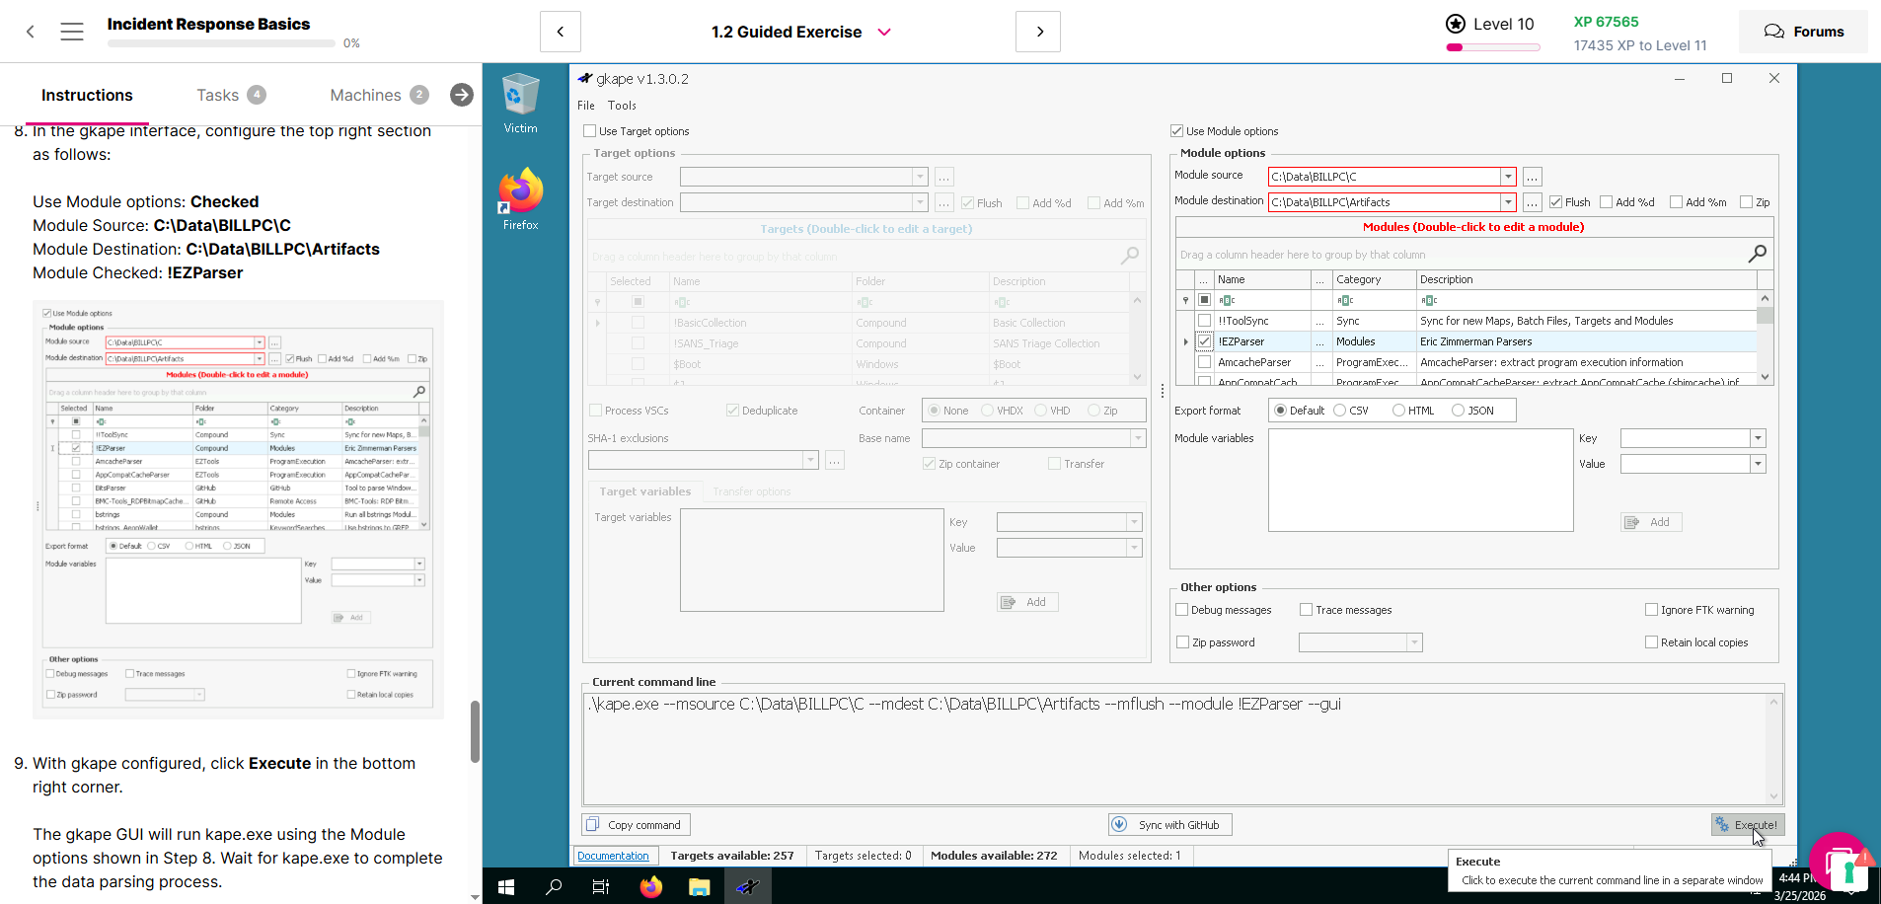Open the Documentation link

pyautogui.click(x=613, y=856)
